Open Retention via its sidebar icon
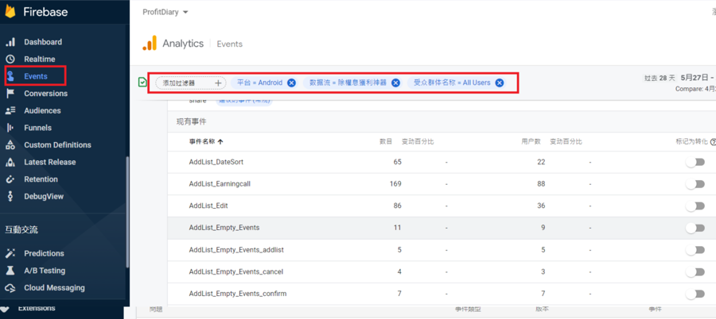The width and height of the screenshot is (716, 319). click(x=10, y=179)
